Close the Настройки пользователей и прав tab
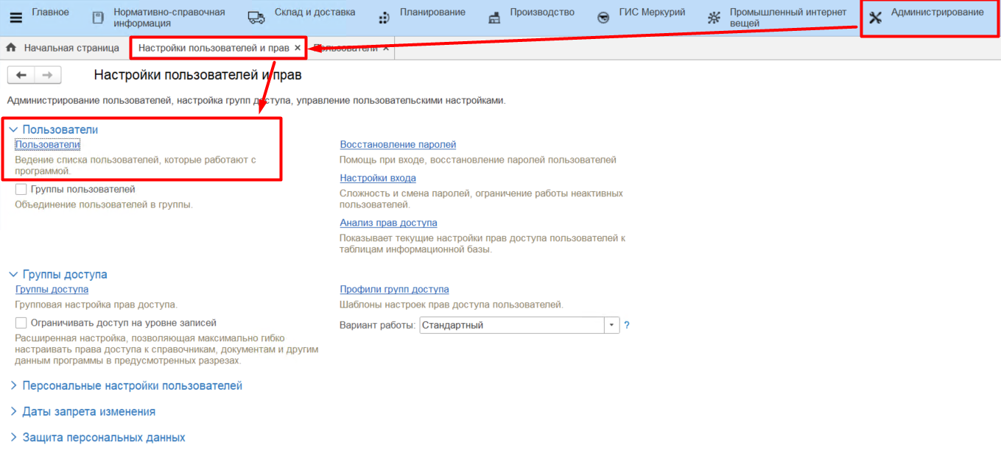The height and width of the screenshot is (470, 1001). [x=298, y=48]
